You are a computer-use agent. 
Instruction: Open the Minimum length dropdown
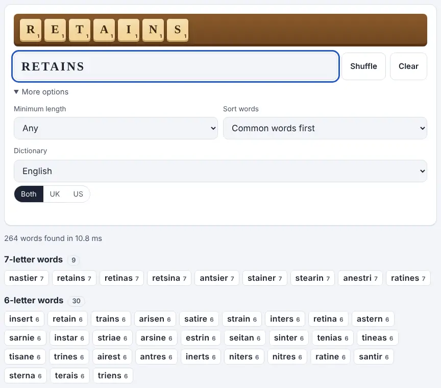pyautogui.click(x=115, y=128)
